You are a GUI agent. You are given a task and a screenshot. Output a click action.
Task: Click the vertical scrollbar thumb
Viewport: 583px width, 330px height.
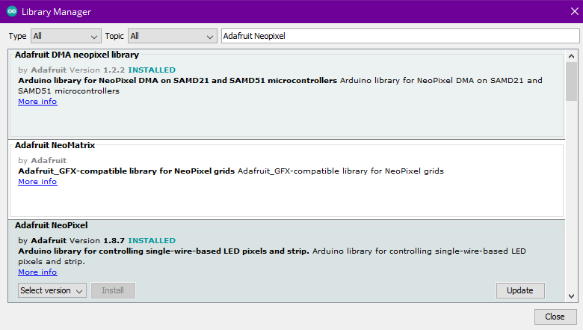coord(572,82)
